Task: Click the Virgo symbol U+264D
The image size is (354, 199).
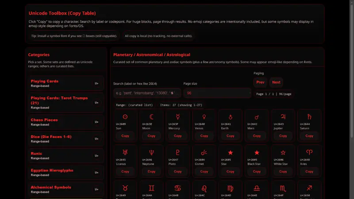Action: click(230, 188)
